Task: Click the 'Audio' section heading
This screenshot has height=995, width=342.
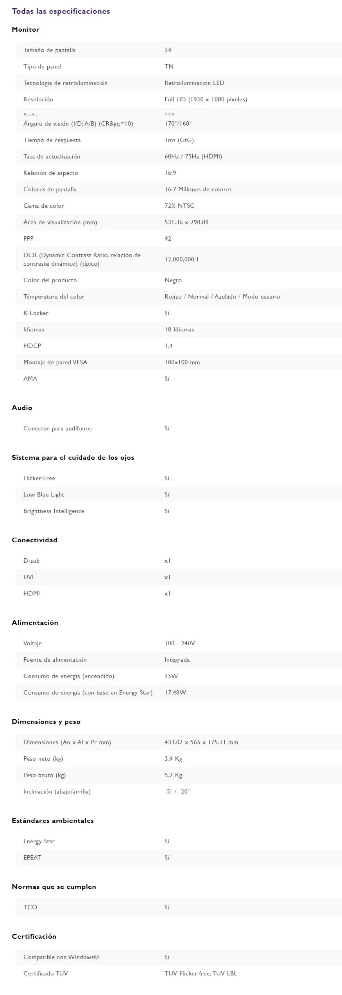Action: [22, 408]
